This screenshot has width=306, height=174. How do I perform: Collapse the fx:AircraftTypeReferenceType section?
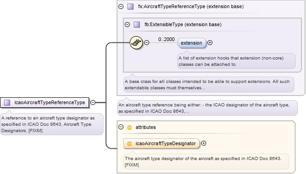pyautogui.click(x=121, y=6)
